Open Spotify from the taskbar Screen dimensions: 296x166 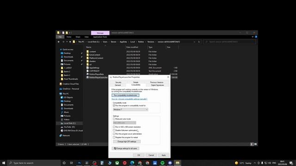tap(162, 163)
